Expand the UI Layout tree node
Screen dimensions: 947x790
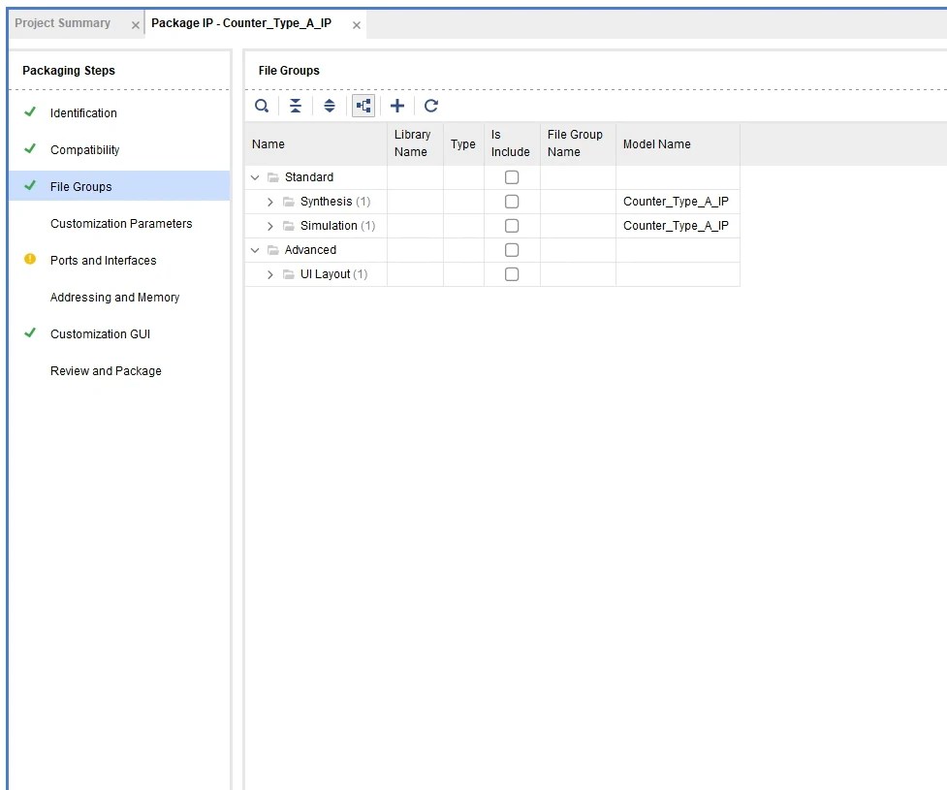click(x=270, y=275)
